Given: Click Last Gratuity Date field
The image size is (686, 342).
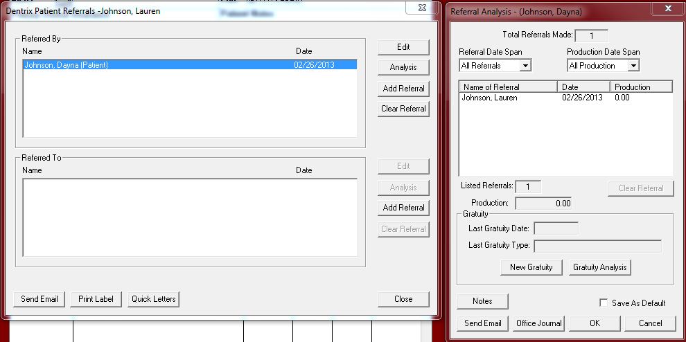Looking at the screenshot, I should click(556, 228).
